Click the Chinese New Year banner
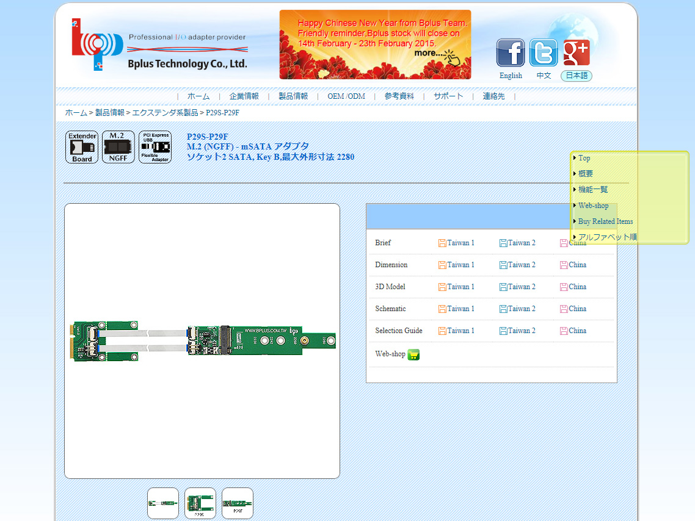The width and height of the screenshot is (695, 521). point(375,45)
